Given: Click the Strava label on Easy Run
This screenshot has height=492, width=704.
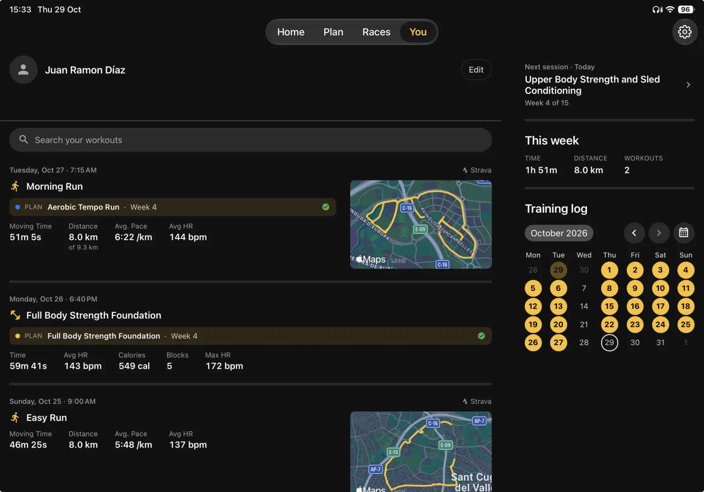Looking at the screenshot, I should (x=477, y=401).
